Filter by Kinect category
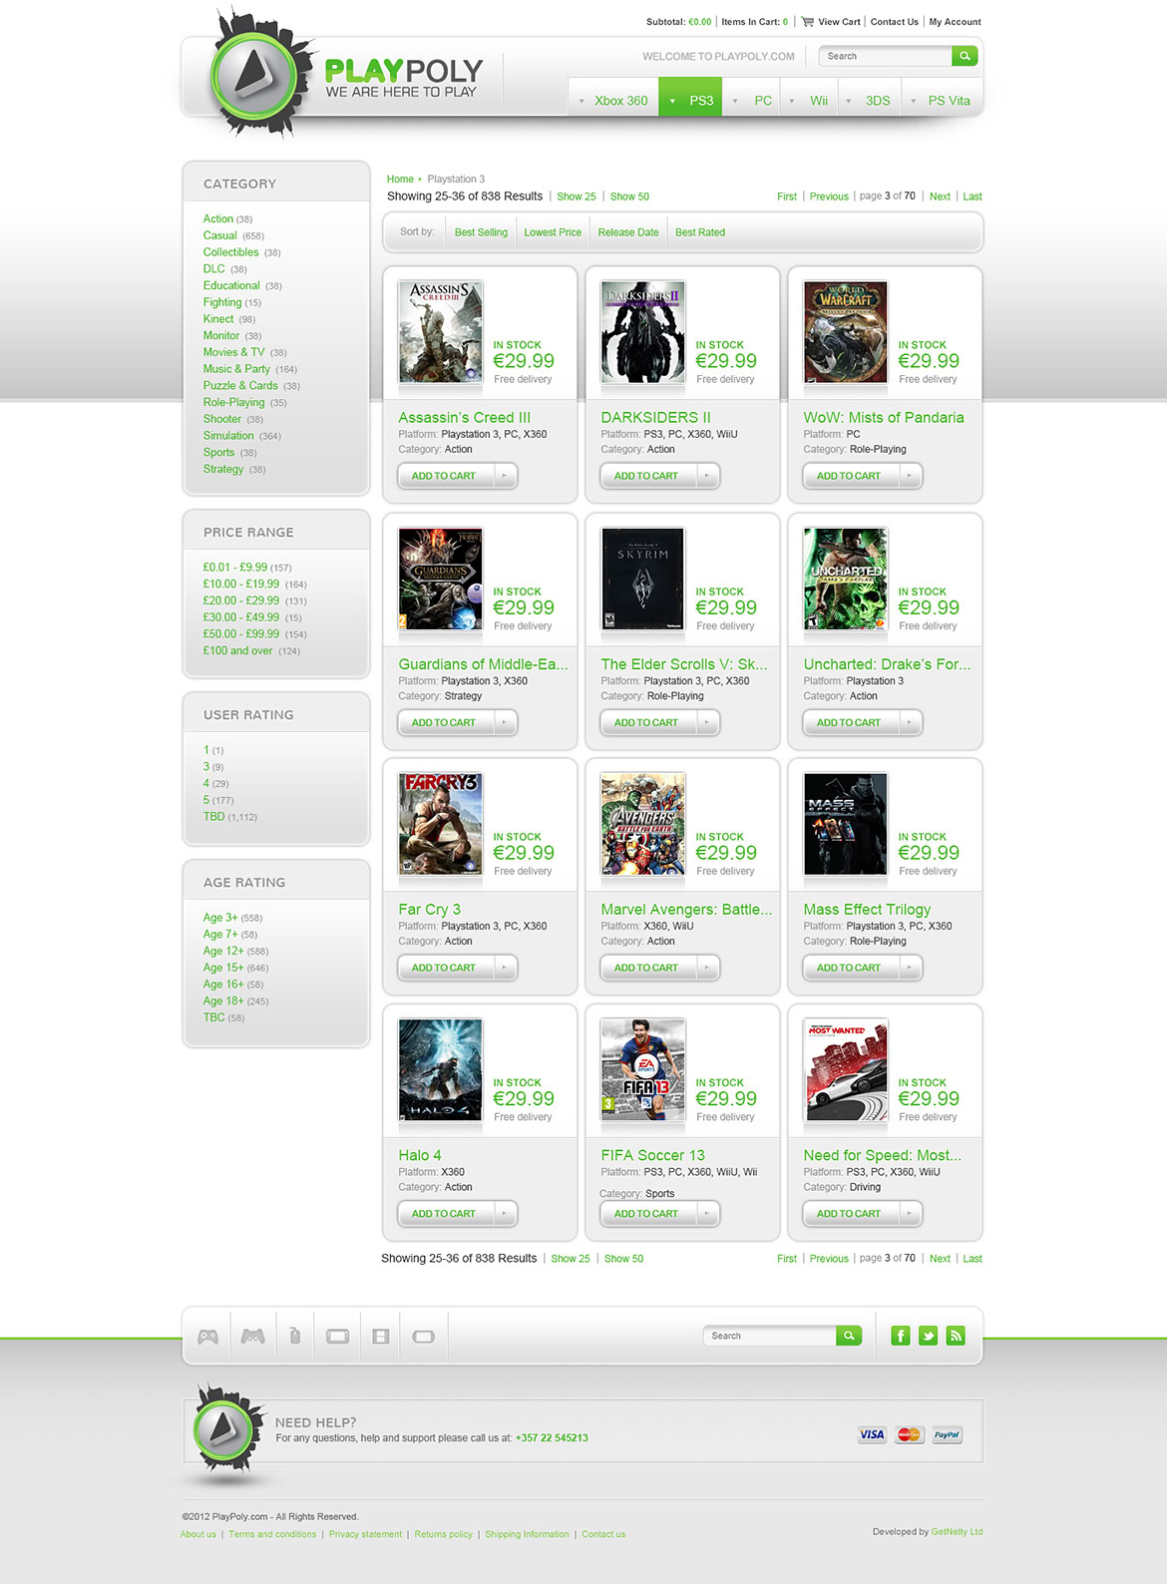The width and height of the screenshot is (1167, 1584). pos(218,319)
